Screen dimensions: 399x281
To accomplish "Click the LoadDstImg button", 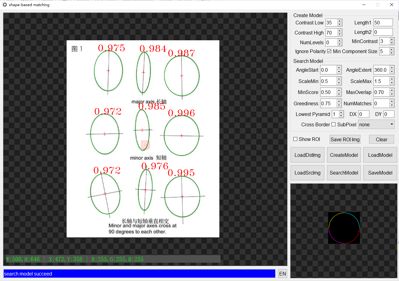I will point(307,155).
